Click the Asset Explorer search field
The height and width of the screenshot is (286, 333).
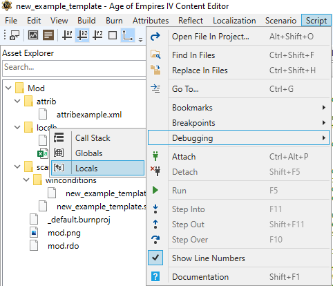point(74,68)
